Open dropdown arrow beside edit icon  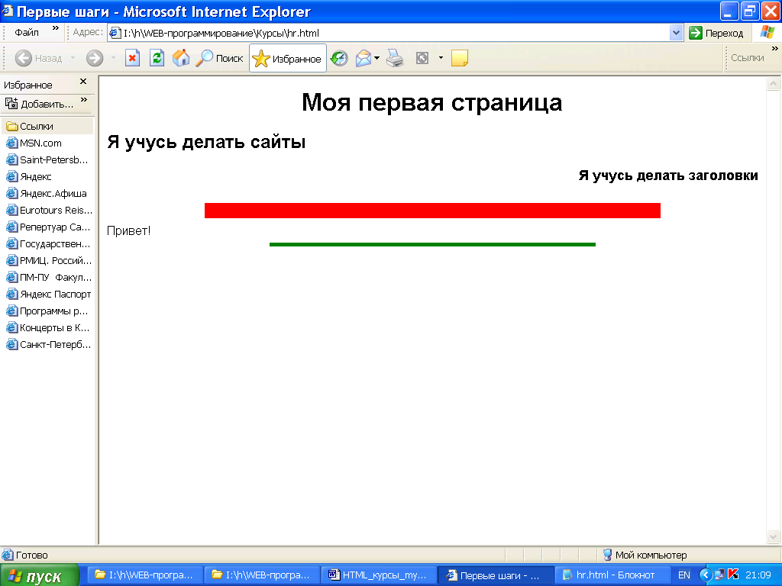tap(441, 58)
